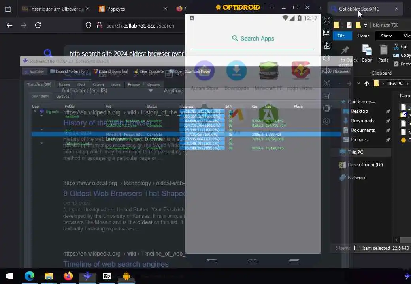
Task: Click the Optidroid install APK icon
Action: pos(326,45)
